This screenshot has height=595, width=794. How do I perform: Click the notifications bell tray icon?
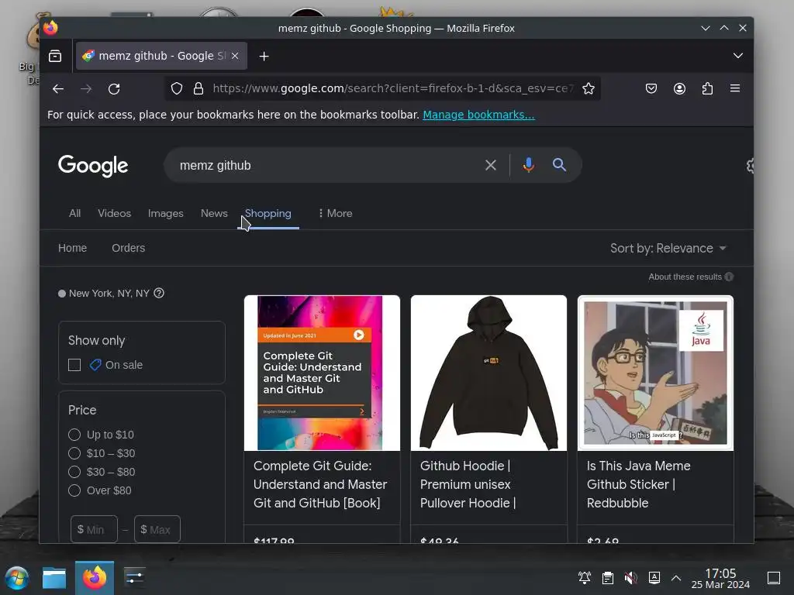coord(585,577)
